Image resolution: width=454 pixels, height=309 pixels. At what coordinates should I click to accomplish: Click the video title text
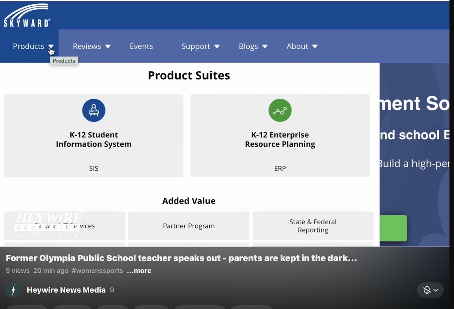(181, 259)
